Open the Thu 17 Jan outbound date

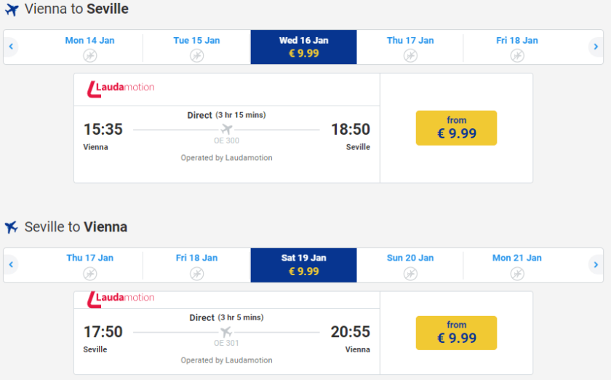pyautogui.click(x=410, y=47)
